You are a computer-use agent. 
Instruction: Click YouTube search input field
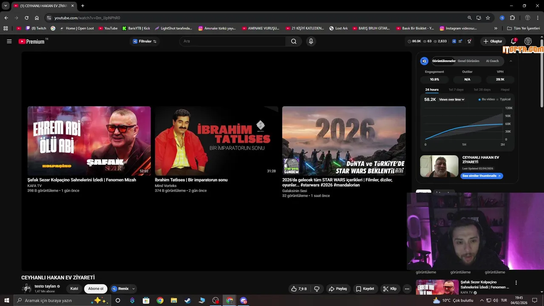(232, 41)
